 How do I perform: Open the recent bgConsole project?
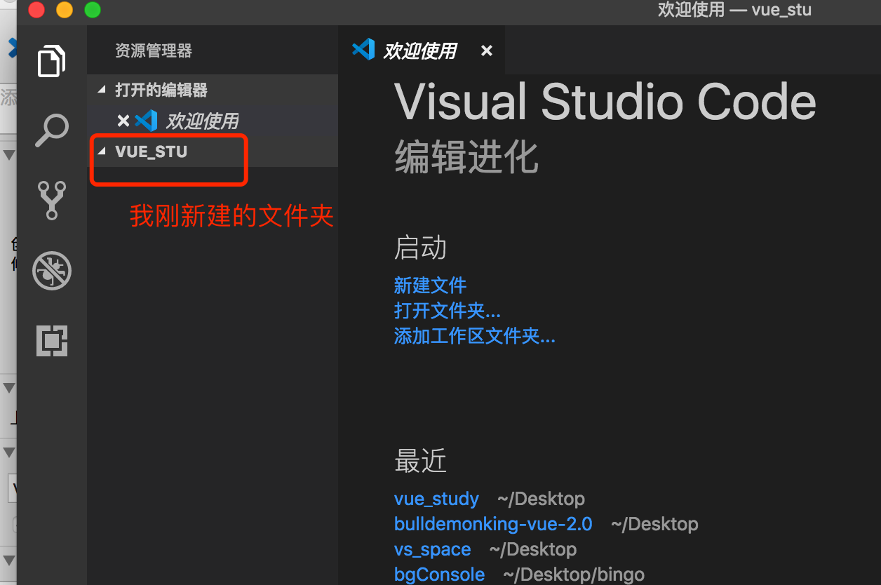click(439, 574)
